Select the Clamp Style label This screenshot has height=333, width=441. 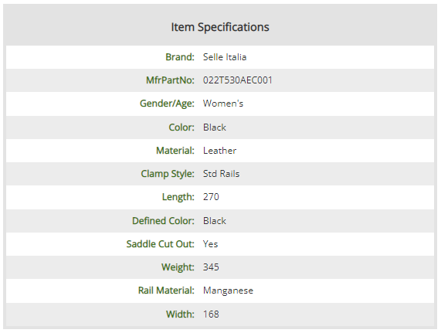click(168, 174)
